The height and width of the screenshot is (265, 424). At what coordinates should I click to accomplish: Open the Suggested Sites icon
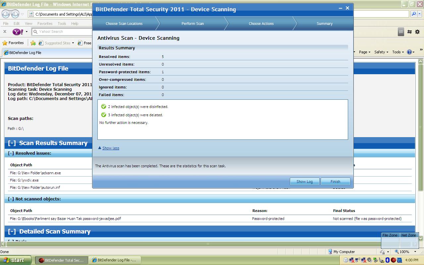(x=41, y=43)
